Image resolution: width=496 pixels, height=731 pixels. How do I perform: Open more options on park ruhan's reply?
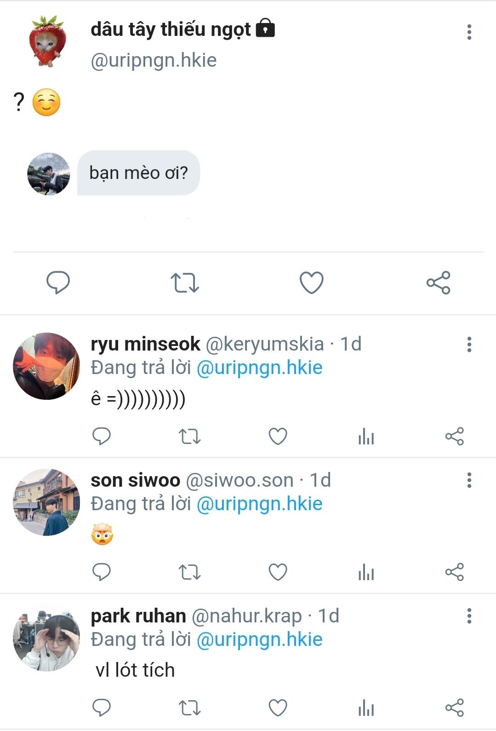pos(469,616)
